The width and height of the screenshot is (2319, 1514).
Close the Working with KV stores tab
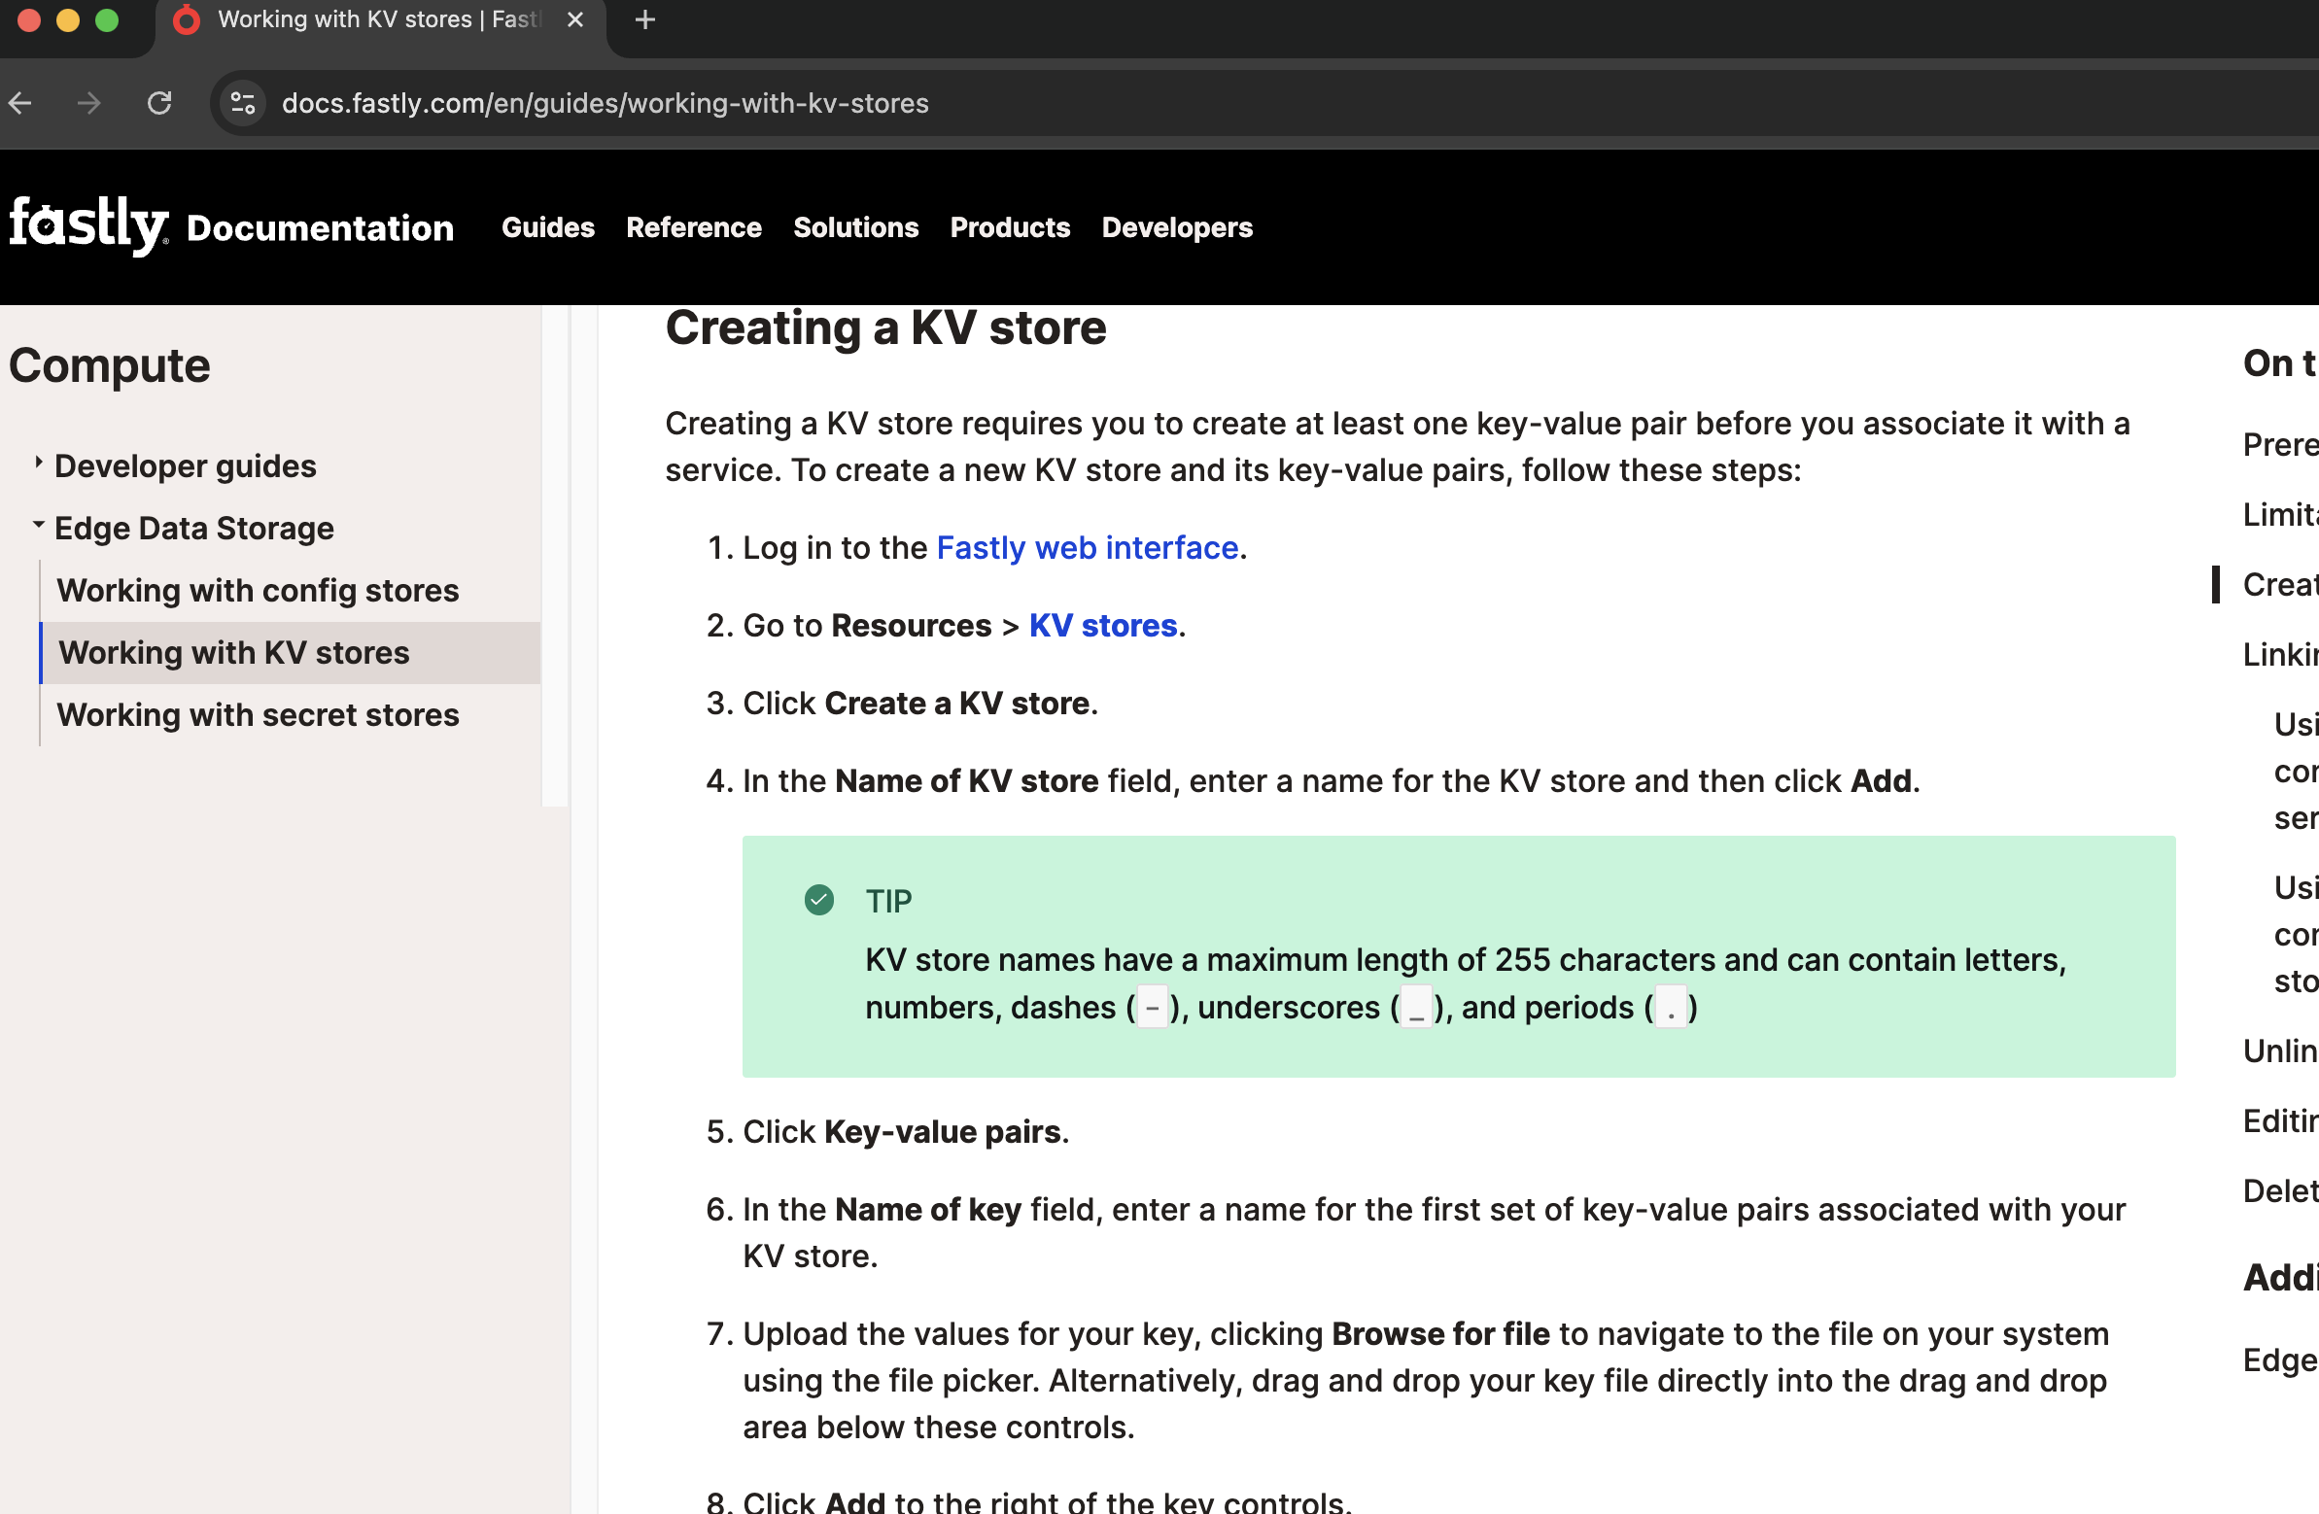coord(574,19)
